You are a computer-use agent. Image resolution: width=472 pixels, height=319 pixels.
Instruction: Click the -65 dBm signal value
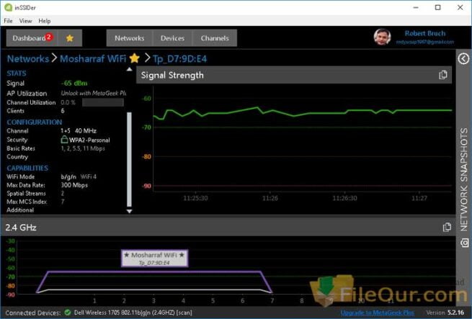[74, 83]
